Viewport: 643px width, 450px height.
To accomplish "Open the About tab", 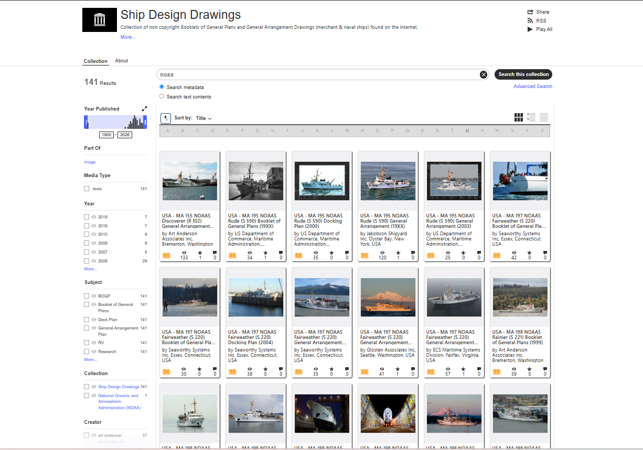I will tap(122, 61).
